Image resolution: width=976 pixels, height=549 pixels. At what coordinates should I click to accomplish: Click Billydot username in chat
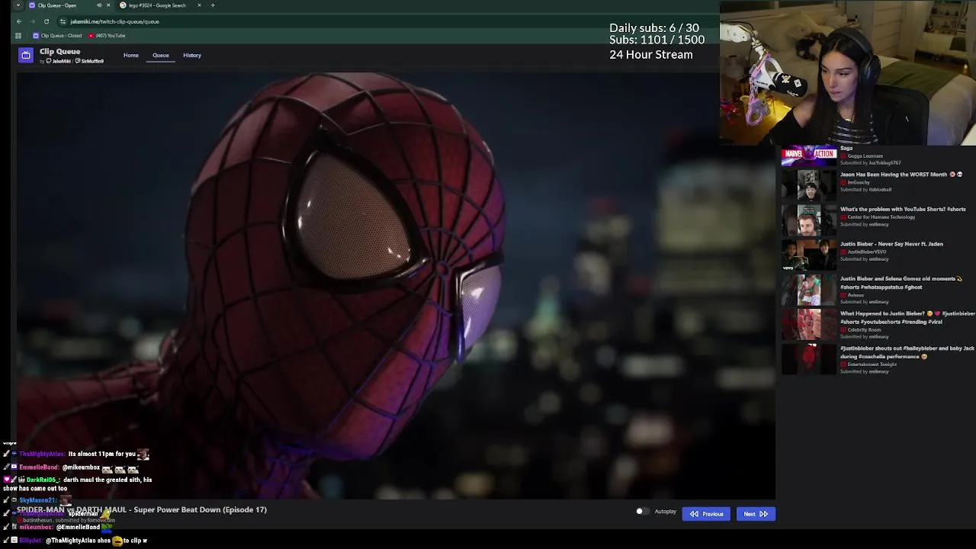(30, 541)
